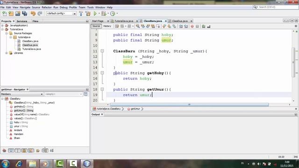Screen dimensions: 299x168
Task: Click the Search field at top right
Action: point(276,7)
